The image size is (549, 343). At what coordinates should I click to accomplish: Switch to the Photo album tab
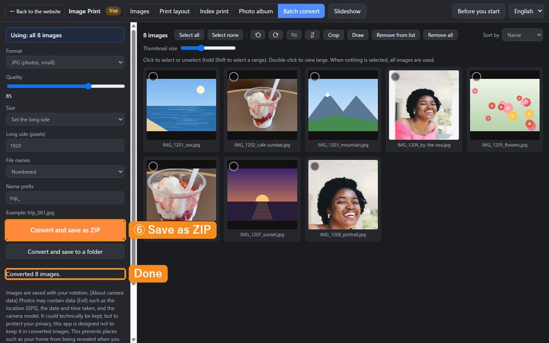pos(256,11)
